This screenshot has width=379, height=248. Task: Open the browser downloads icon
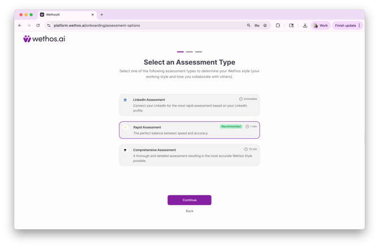point(305,25)
